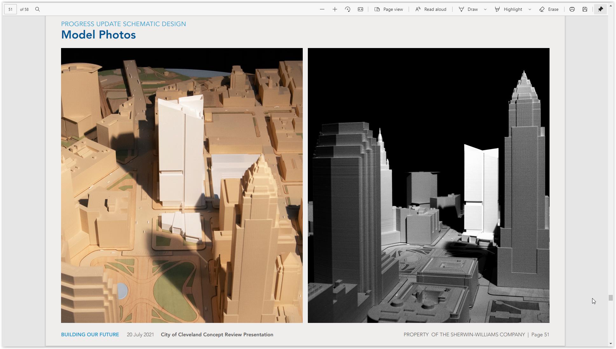Click the "20 July 2021" date

click(140, 335)
